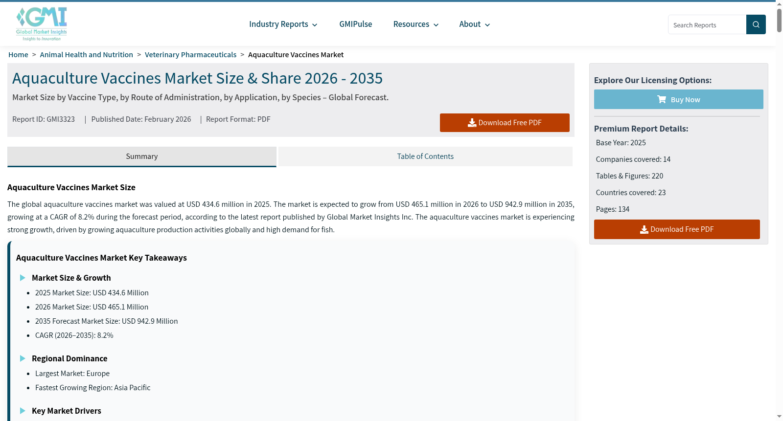Click the page title Aquaculture Vaccines Market Size & Share
The image size is (783, 421).
point(198,78)
